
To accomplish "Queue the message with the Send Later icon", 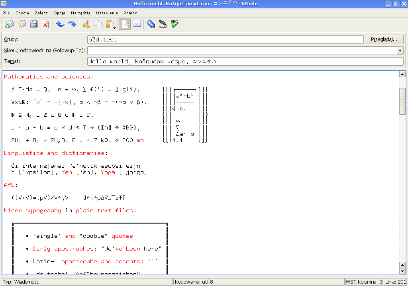I will pyautogui.click(x=22, y=24).
